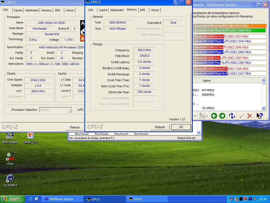This screenshot has height=203, width=270.
Task: Select the Memory tab in back CPU-Z window
Action: (46, 10)
